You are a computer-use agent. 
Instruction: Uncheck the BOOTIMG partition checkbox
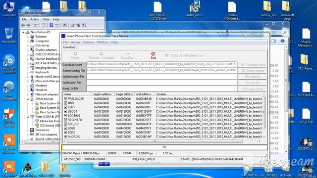pyautogui.click(x=65, y=116)
